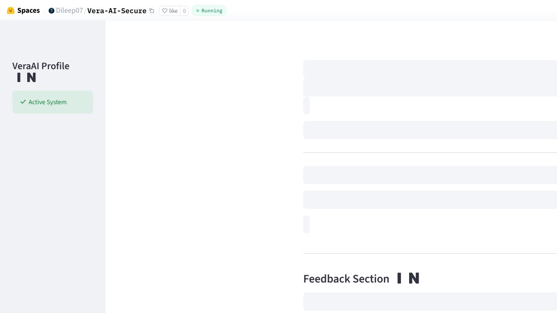The width and height of the screenshot is (557, 313).
Task: Select the VeraAI Profile sidebar heading
Action: (x=41, y=66)
